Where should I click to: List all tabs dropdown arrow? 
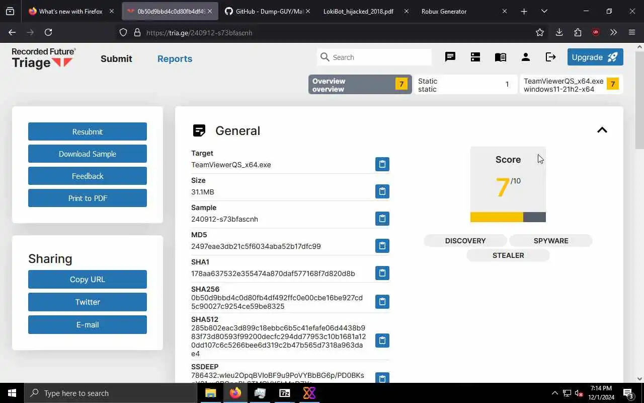click(544, 11)
